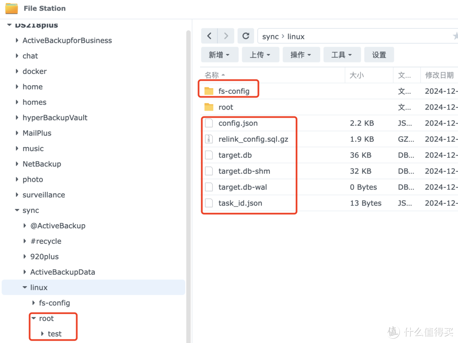Click the relink_config.sql.gz archive file icon
458x343 pixels.
pyautogui.click(x=209, y=139)
